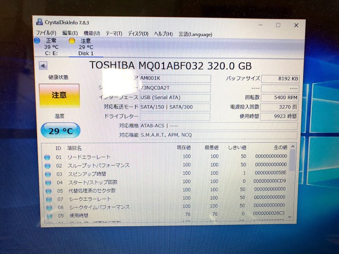Screen dimensions: 339x254
Task: Select the 09 使用時間 row
Action: [x=166, y=215]
